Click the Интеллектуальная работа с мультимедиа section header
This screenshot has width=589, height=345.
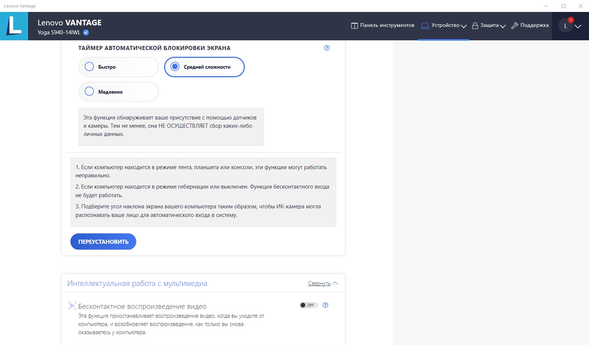pos(137,283)
